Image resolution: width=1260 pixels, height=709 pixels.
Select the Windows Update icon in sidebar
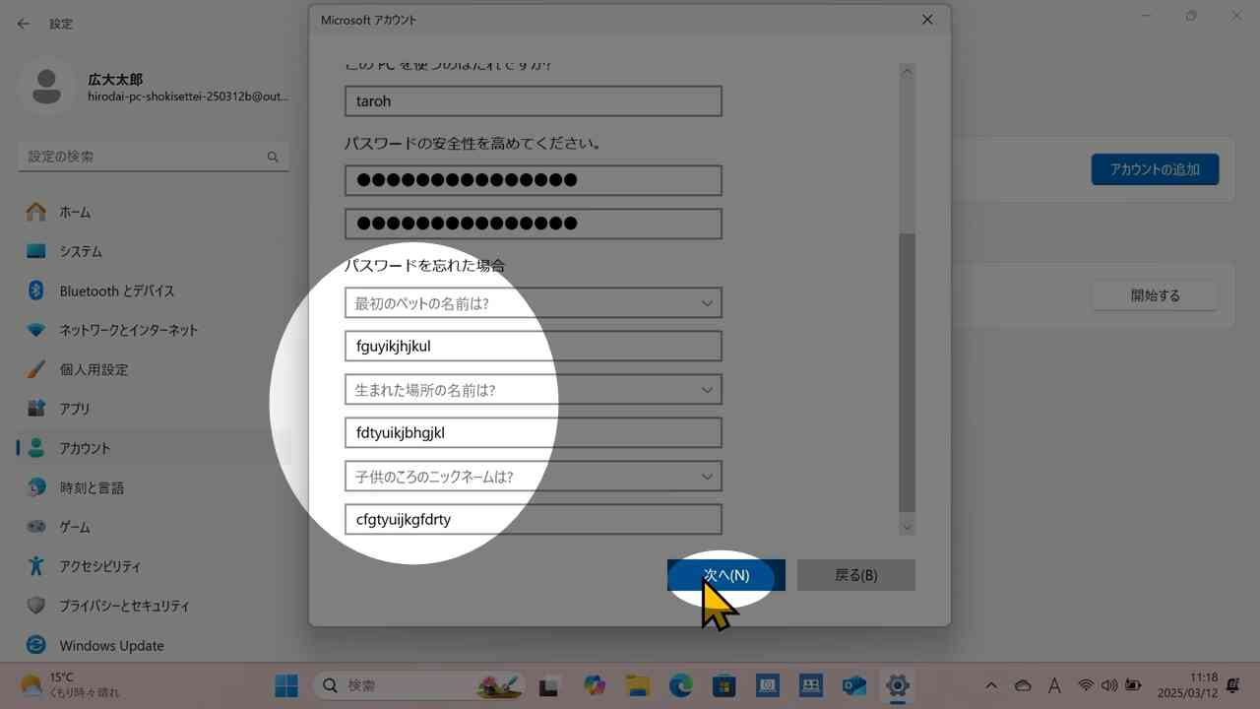36,645
